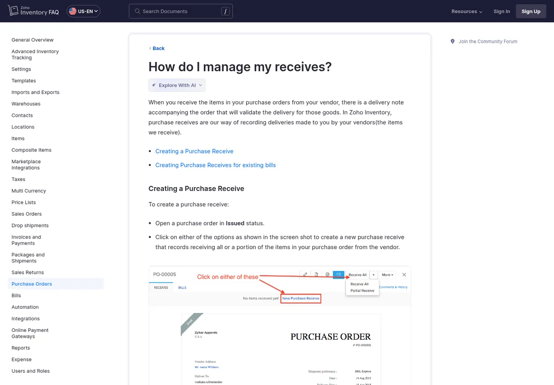Select Contacts in the sidebar
The height and width of the screenshot is (385, 554).
click(22, 116)
